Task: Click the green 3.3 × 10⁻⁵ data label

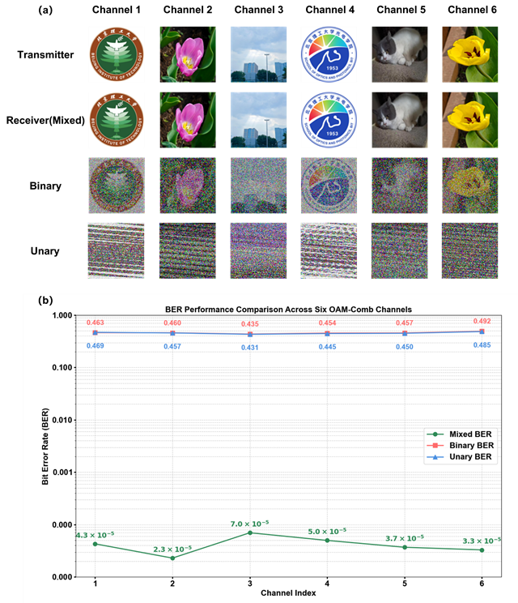Action: 482,541
